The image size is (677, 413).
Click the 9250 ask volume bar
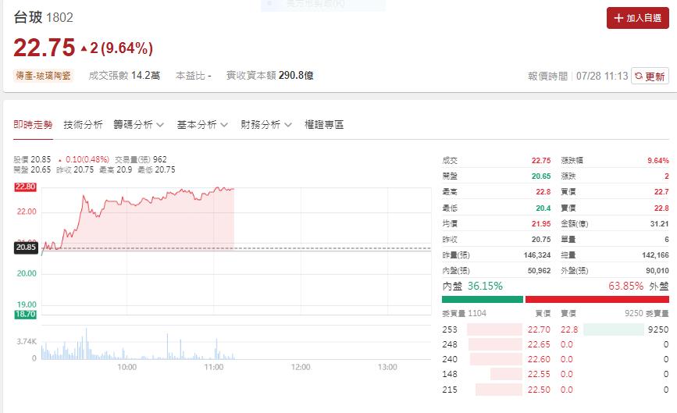click(614, 329)
